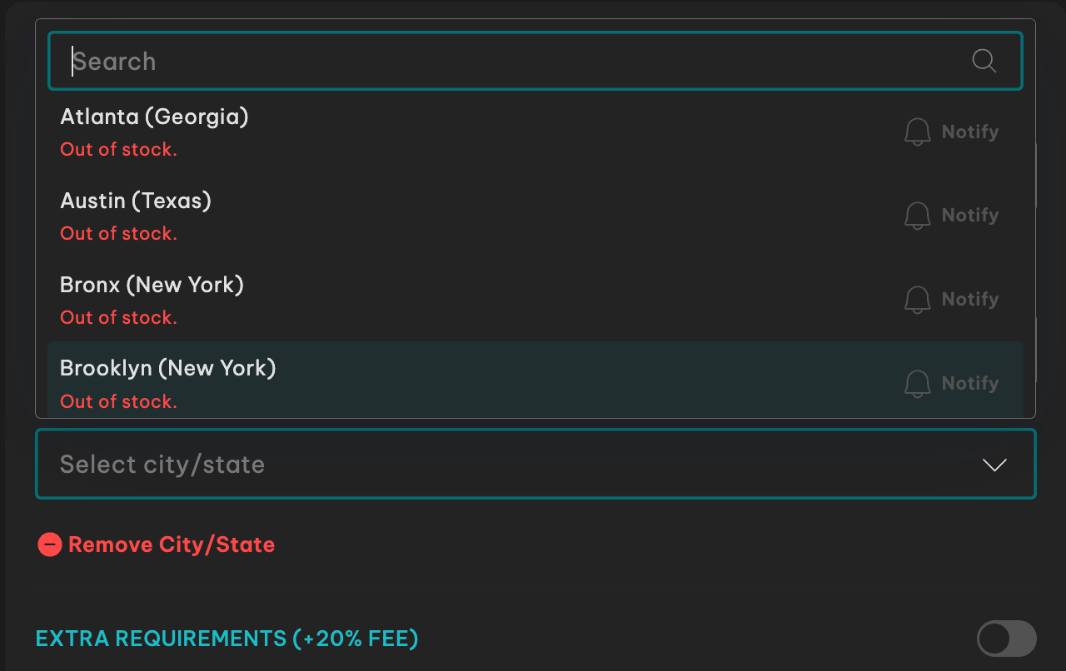Click the bell icon beside Austin (Texas)
Viewport: 1066px width, 671px height.
pyautogui.click(x=917, y=215)
